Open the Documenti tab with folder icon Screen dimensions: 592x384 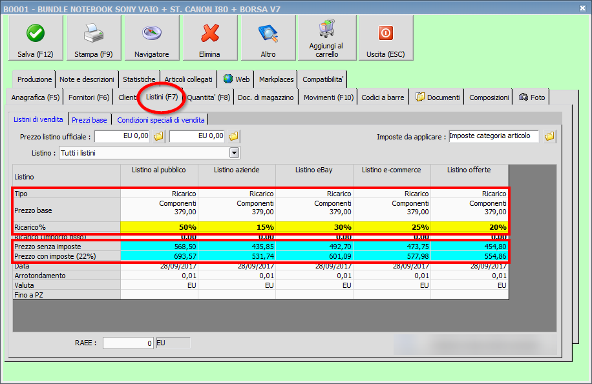point(437,97)
